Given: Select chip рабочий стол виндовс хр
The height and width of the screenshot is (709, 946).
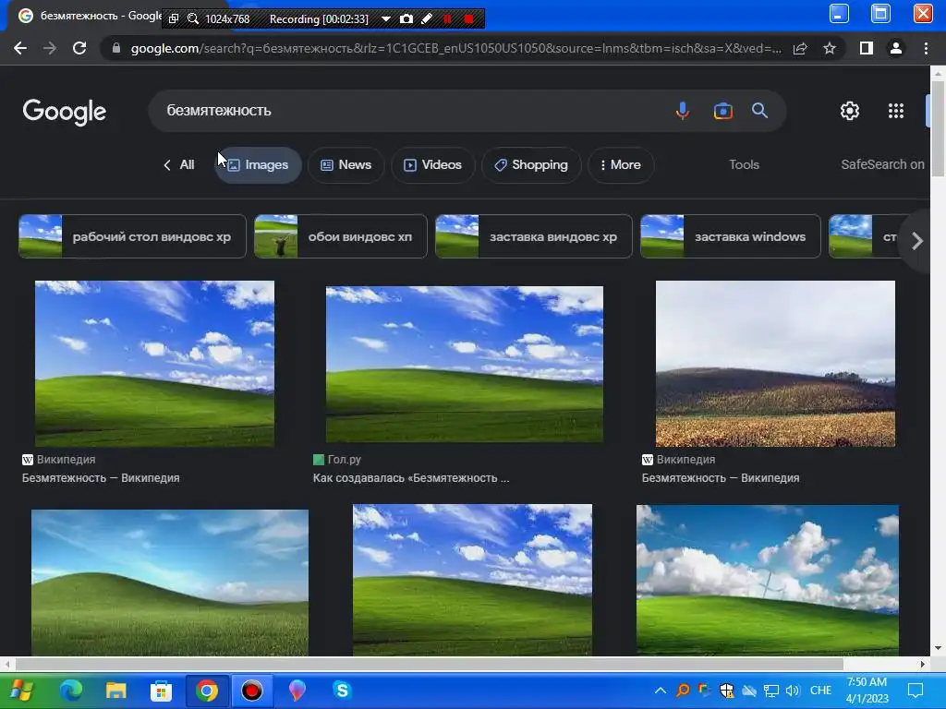Looking at the screenshot, I should [x=133, y=236].
